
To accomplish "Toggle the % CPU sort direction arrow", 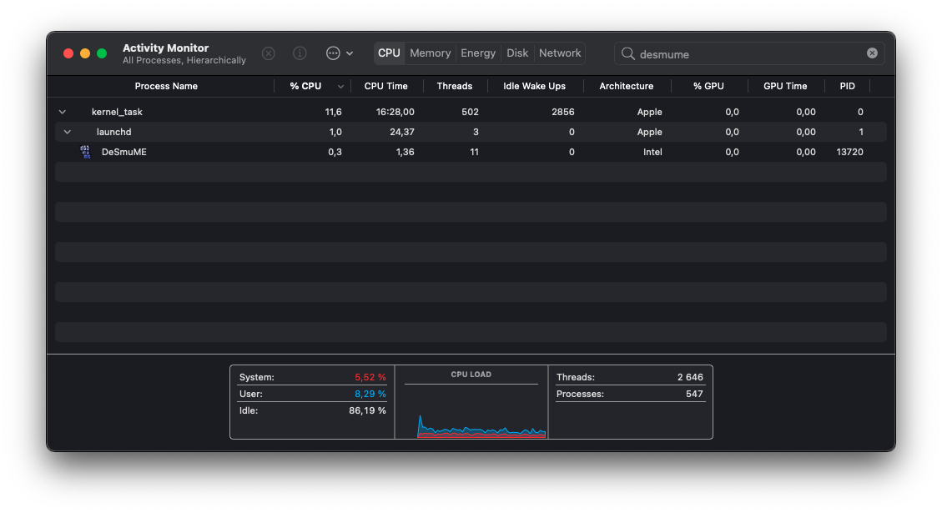I will point(340,87).
